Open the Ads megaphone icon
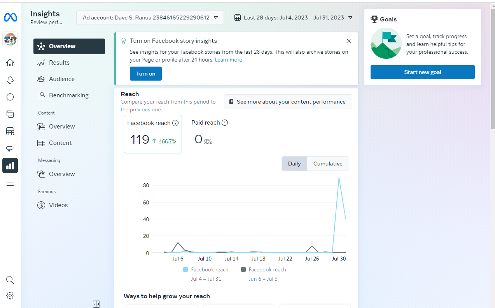This screenshot has height=308, width=495. [x=10, y=148]
